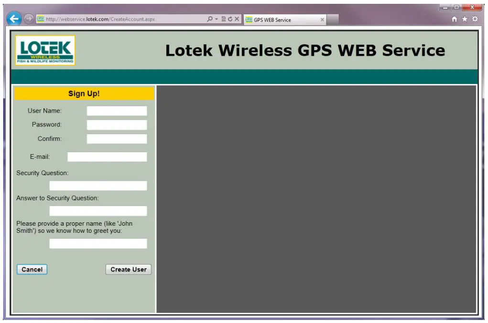This screenshot has width=488, height=323.
Task: Open the search options dropdown arrow
Action: tap(216, 19)
